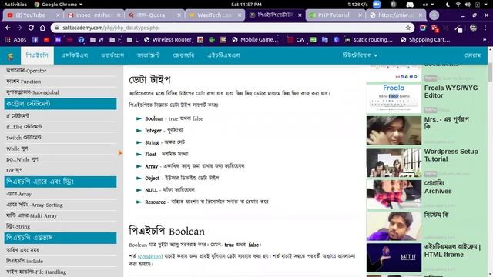Click the browser forward arrow
The height and width of the screenshot is (277, 493).
[x=19, y=28]
